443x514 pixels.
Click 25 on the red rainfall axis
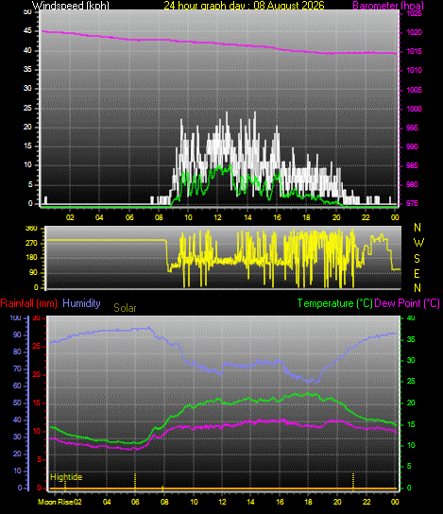pyautogui.click(x=37, y=346)
